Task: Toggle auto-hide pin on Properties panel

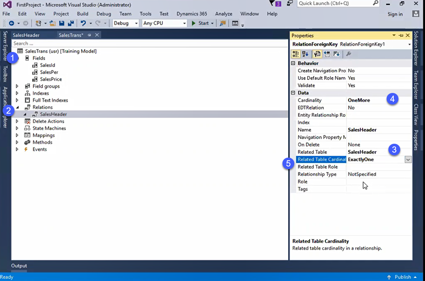Action: point(401,35)
